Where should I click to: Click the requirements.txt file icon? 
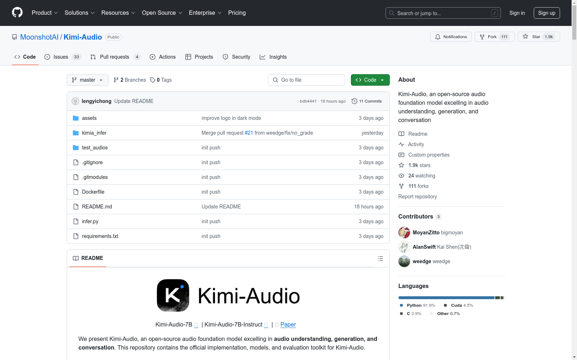coord(76,236)
